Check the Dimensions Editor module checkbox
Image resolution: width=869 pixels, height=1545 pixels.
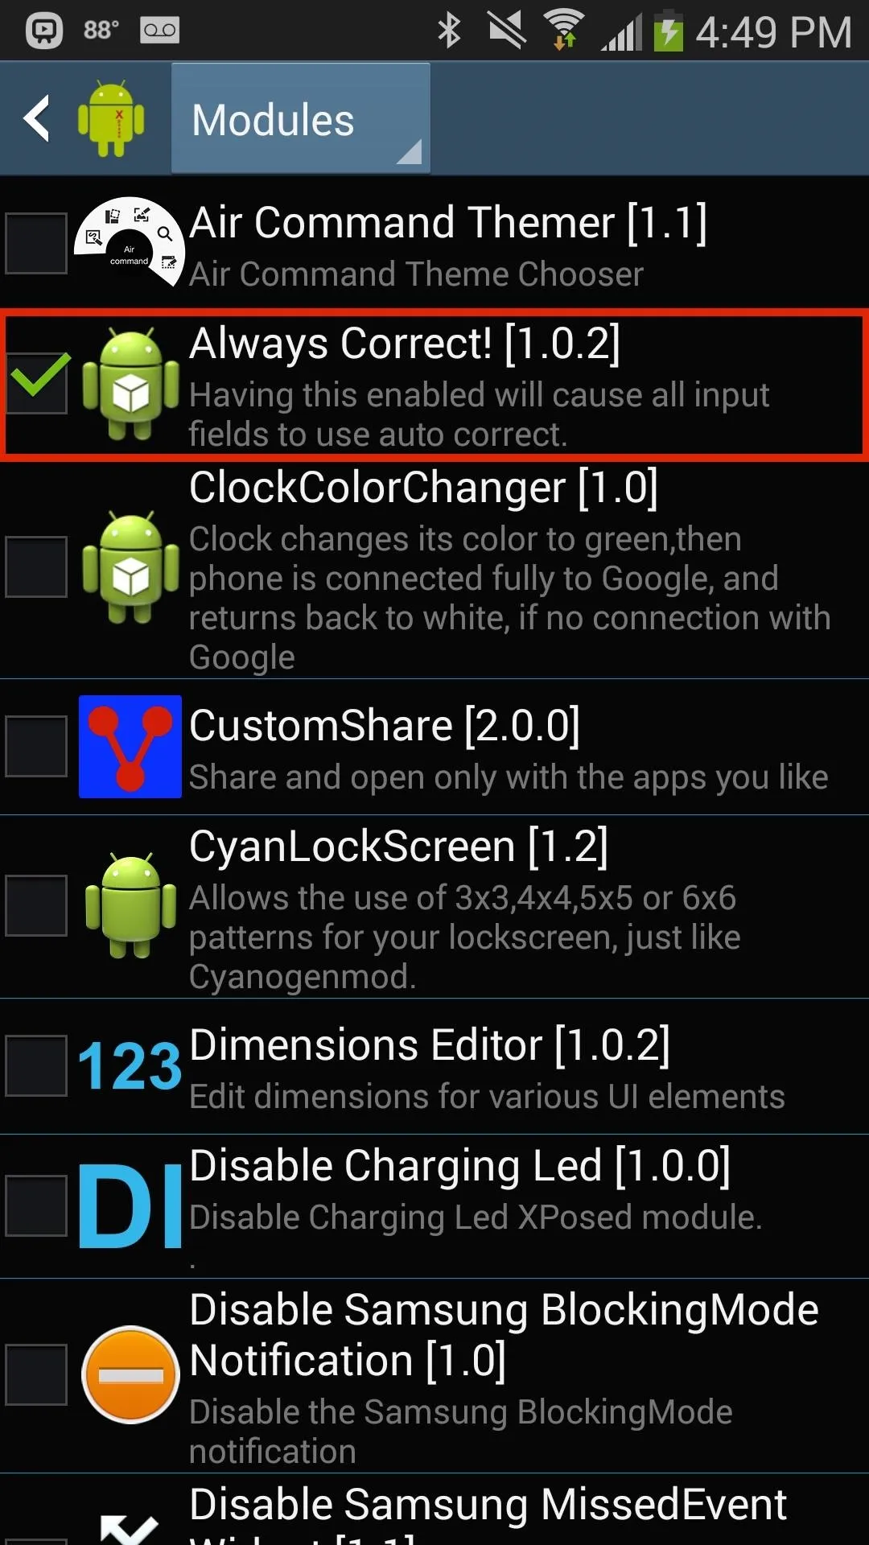[x=36, y=1065]
